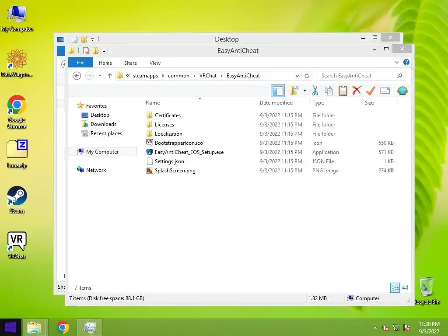Click the steamapps breadcrumb
The height and width of the screenshot is (336, 448).
[145, 76]
